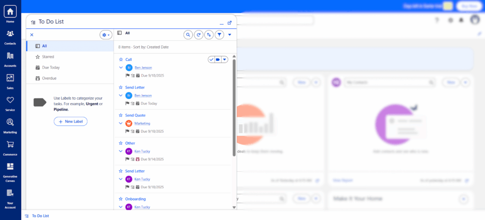Pop out the To Do List panel
485x220 pixels.
click(x=230, y=22)
